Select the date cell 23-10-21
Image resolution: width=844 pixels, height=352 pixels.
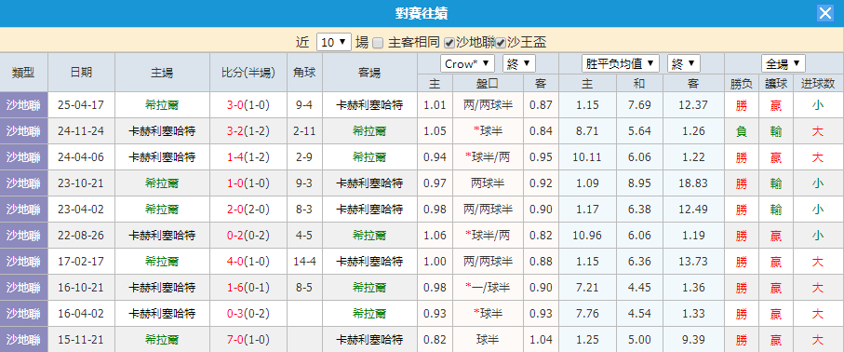pyautogui.click(x=81, y=183)
